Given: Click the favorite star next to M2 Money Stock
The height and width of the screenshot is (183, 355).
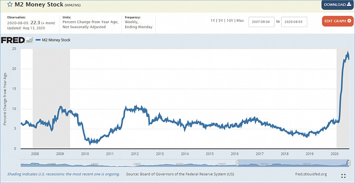Looking at the screenshot, I should pyautogui.click(x=10, y=4).
